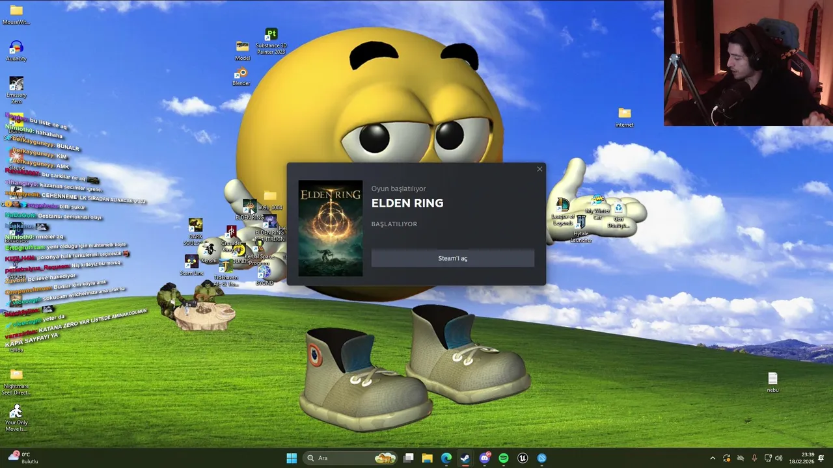Open the volume control in tray
This screenshot has height=468, width=833.
[x=779, y=458]
